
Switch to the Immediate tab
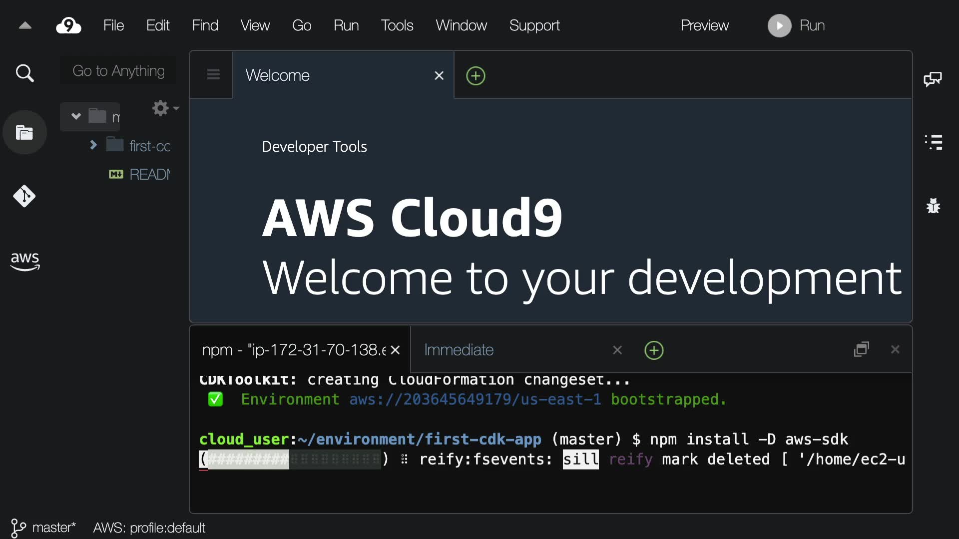[459, 350]
